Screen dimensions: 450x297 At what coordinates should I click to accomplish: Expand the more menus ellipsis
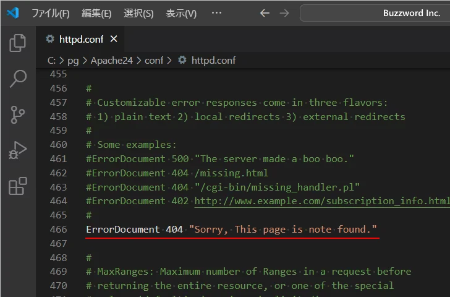coord(216,12)
